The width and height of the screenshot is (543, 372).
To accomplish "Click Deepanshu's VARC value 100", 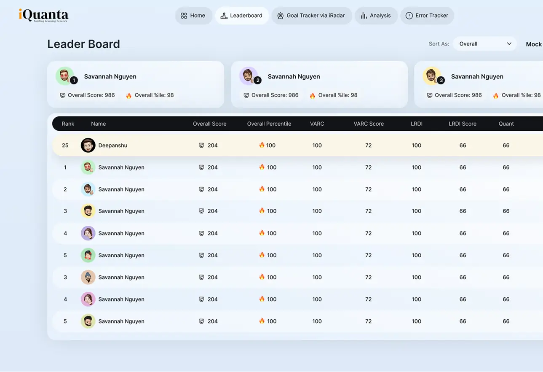I will point(317,146).
